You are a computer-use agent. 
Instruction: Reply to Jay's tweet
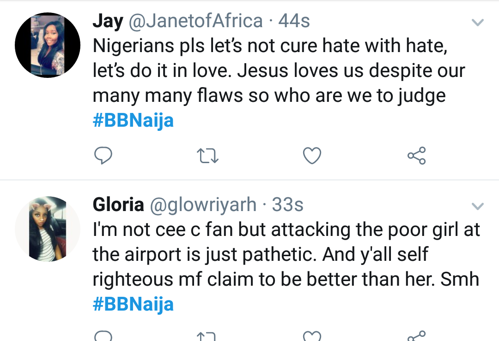(103, 157)
